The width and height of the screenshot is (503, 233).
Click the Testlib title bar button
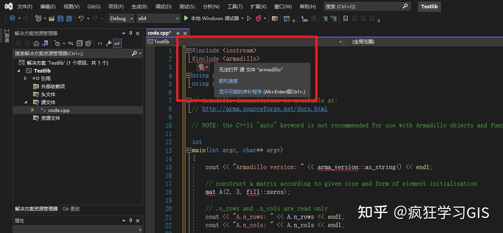429,6
